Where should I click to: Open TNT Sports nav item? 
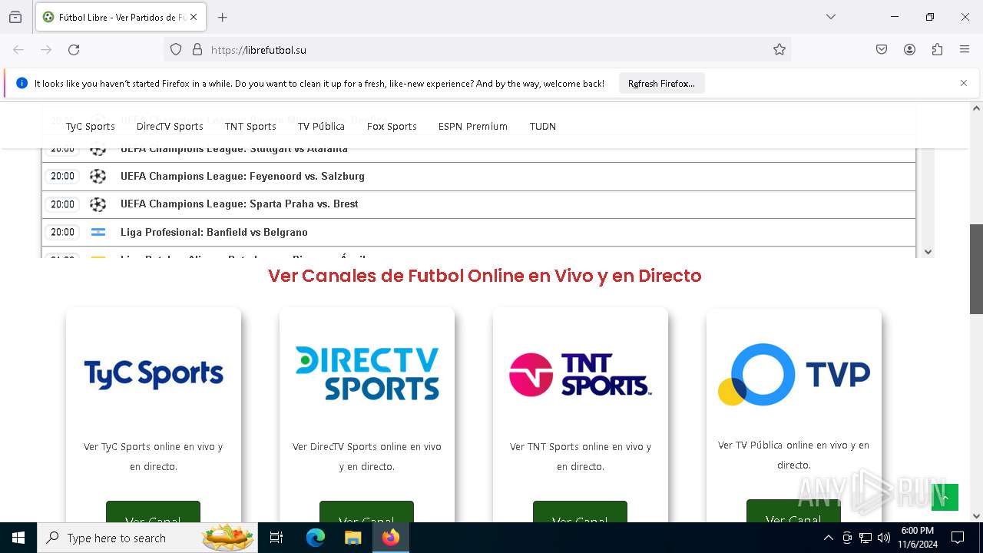pyautogui.click(x=250, y=126)
